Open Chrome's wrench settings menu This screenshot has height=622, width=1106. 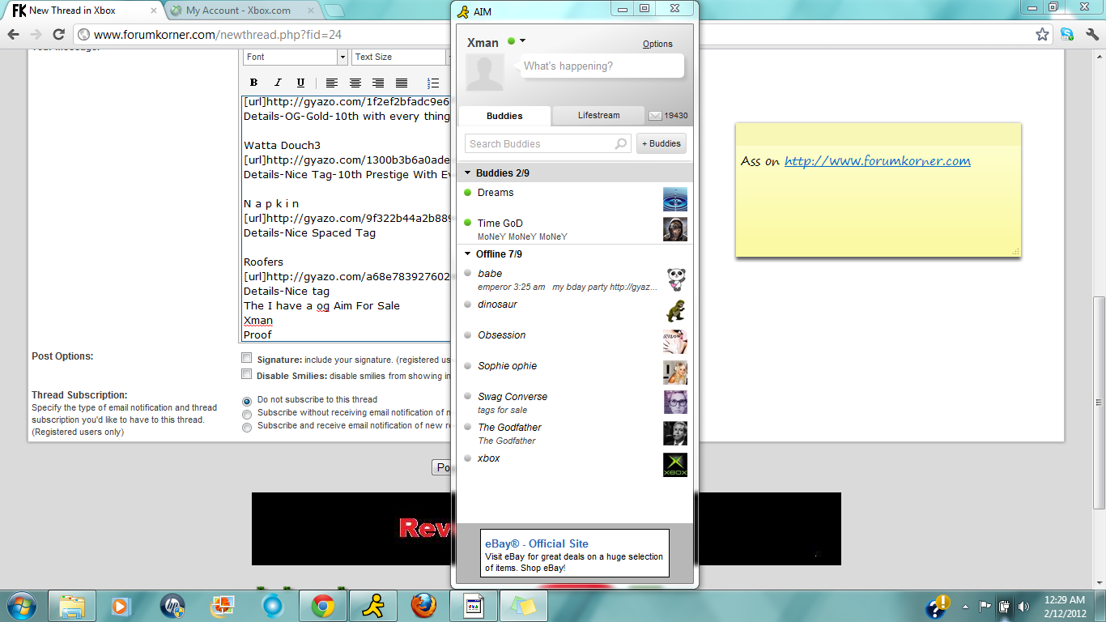tap(1091, 35)
